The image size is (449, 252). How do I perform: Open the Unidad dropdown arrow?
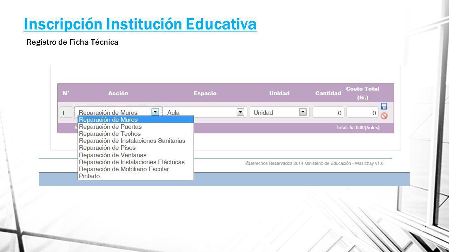tap(303, 112)
